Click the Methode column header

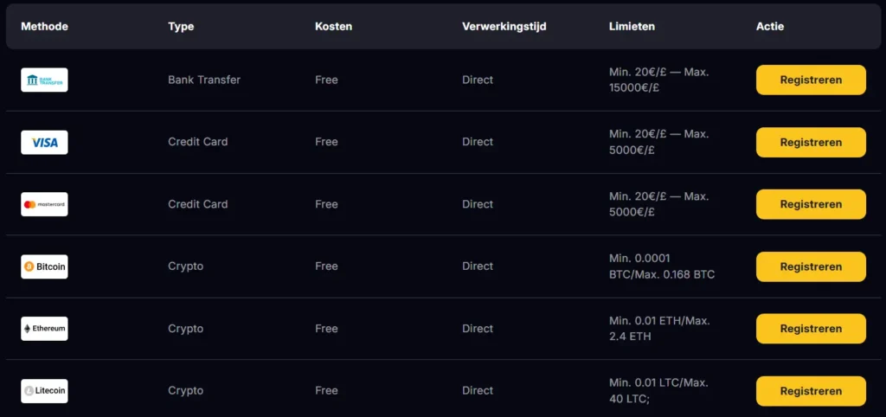(x=44, y=27)
